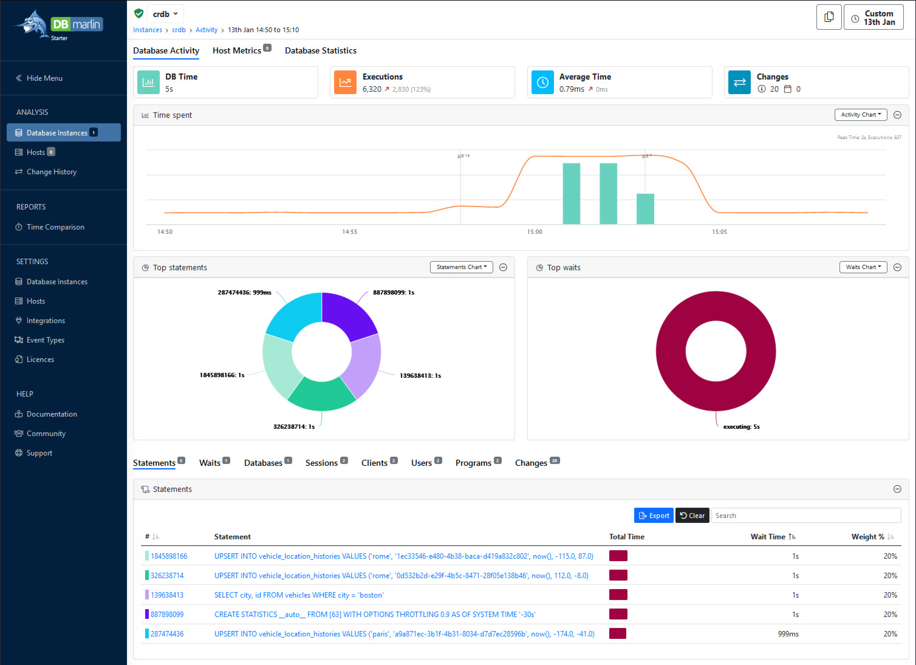Open Event Types settings
This screenshot has width=916, height=665.
(45, 339)
